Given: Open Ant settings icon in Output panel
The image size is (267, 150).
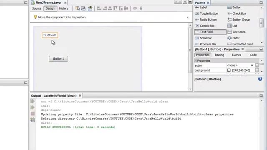Looking at the screenshot, I should point(33,120).
